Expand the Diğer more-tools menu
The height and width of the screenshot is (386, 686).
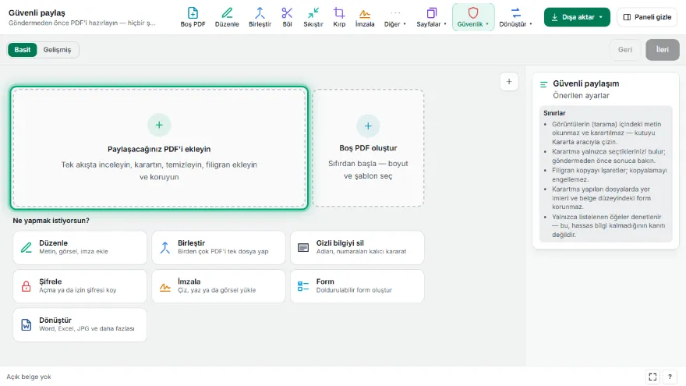tap(395, 17)
